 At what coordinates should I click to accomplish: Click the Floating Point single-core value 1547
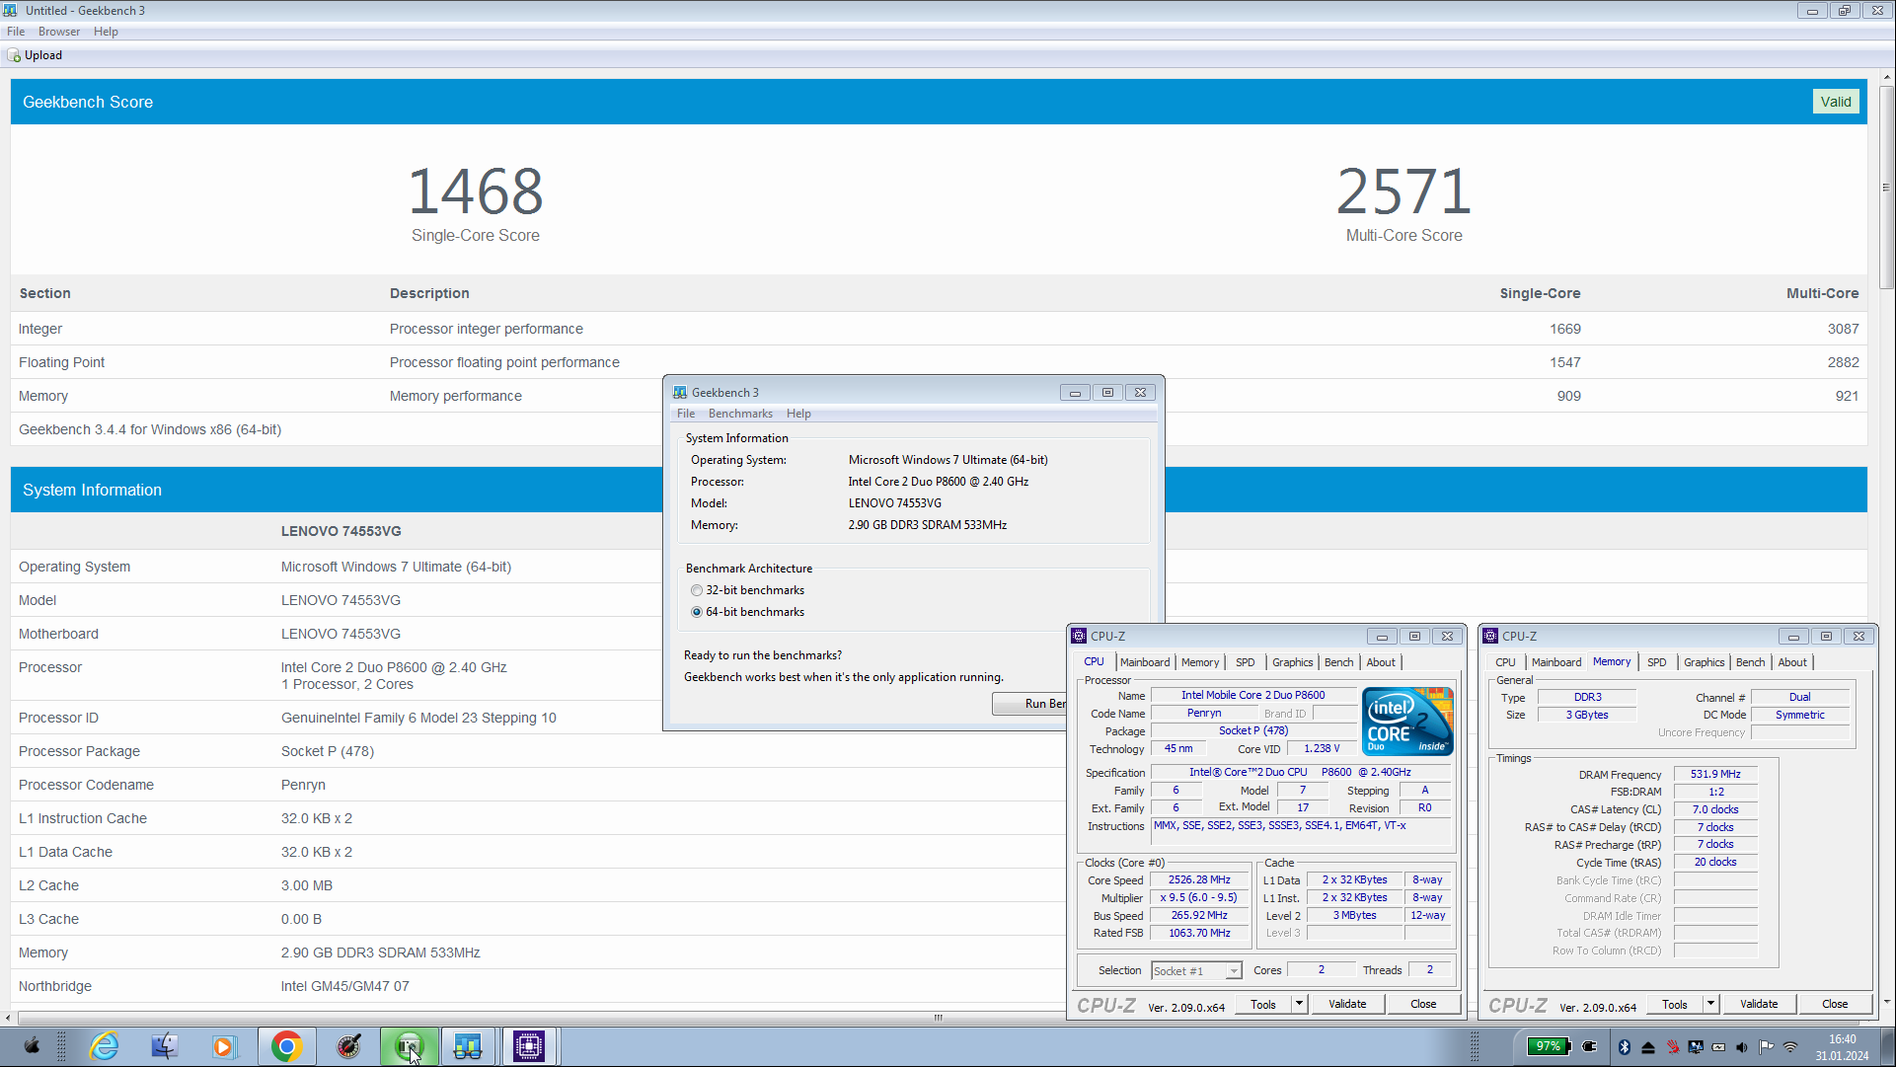click(x=1564, y=362)
